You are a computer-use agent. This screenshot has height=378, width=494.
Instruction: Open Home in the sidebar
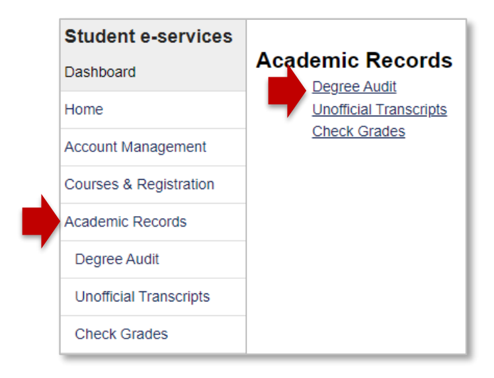(84, 110)
